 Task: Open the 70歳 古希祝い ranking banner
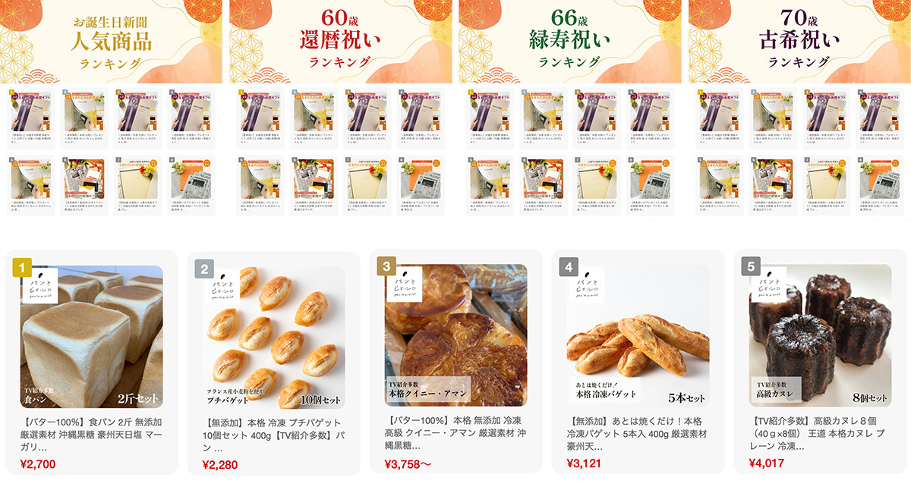799,42
